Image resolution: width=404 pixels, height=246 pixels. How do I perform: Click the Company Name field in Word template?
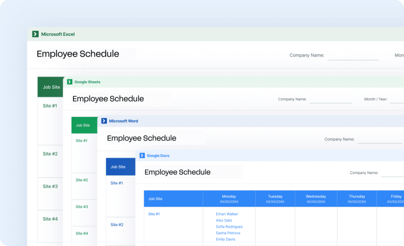[x=380, y=140]
